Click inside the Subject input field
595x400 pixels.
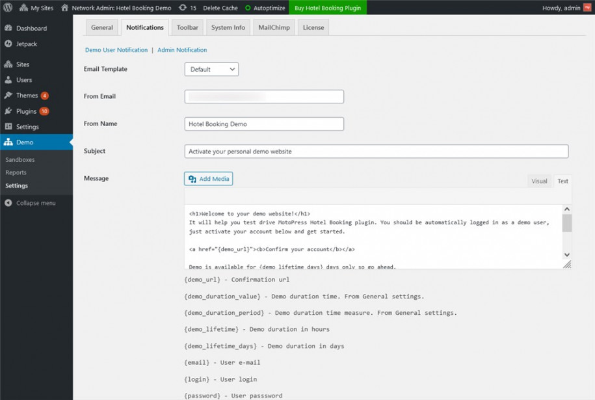pyautogui.click(x=376, y=151)
